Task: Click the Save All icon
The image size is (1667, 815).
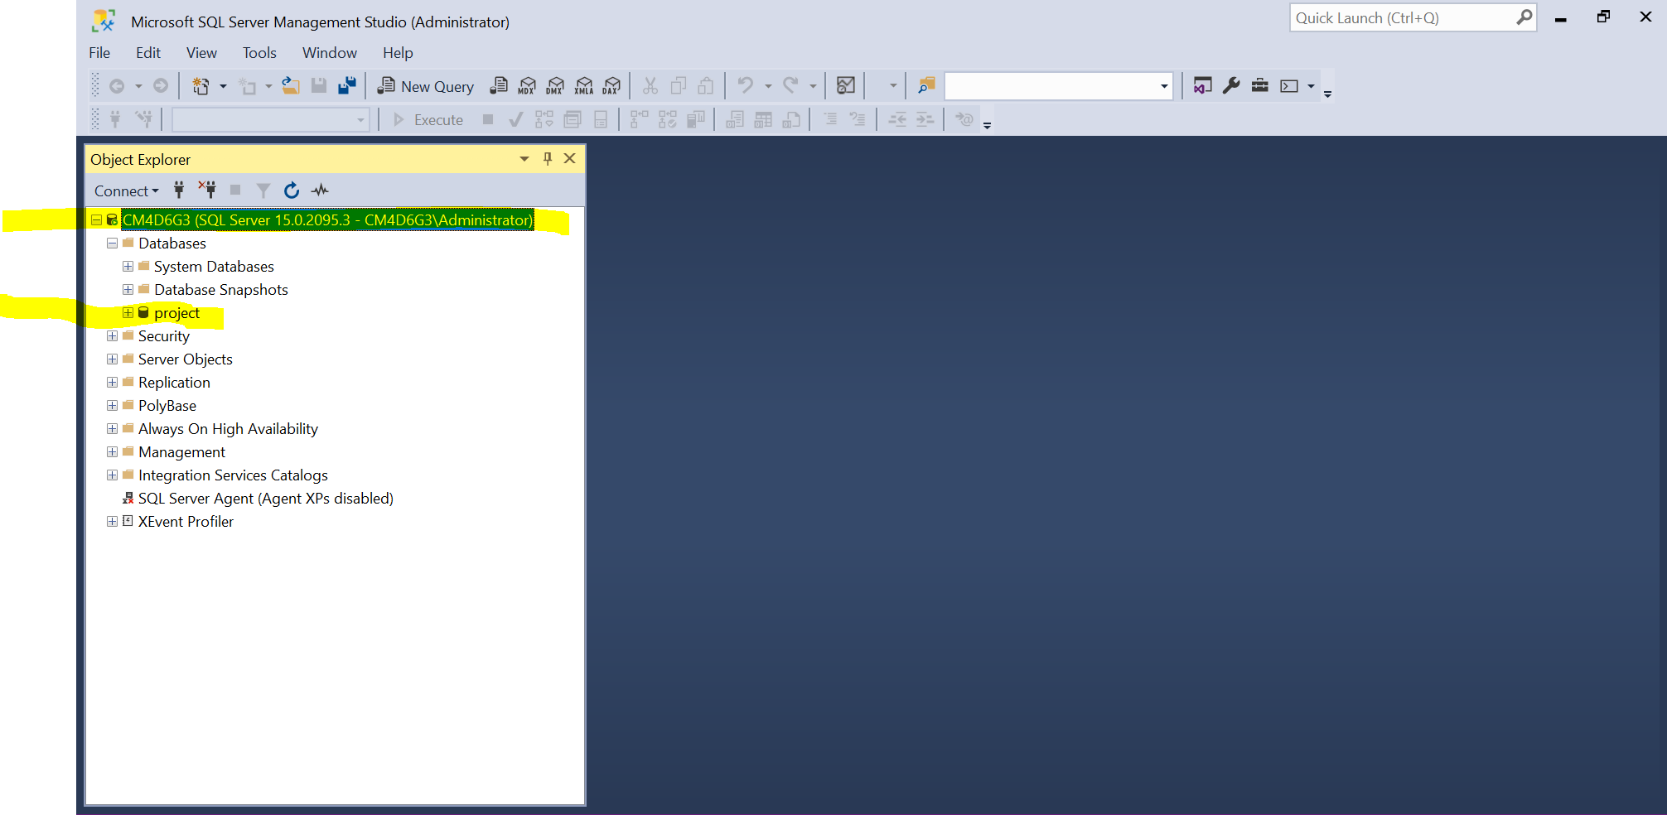Action: pos(347,85)
